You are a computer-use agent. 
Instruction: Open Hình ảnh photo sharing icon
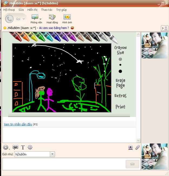tap(67, 17)
